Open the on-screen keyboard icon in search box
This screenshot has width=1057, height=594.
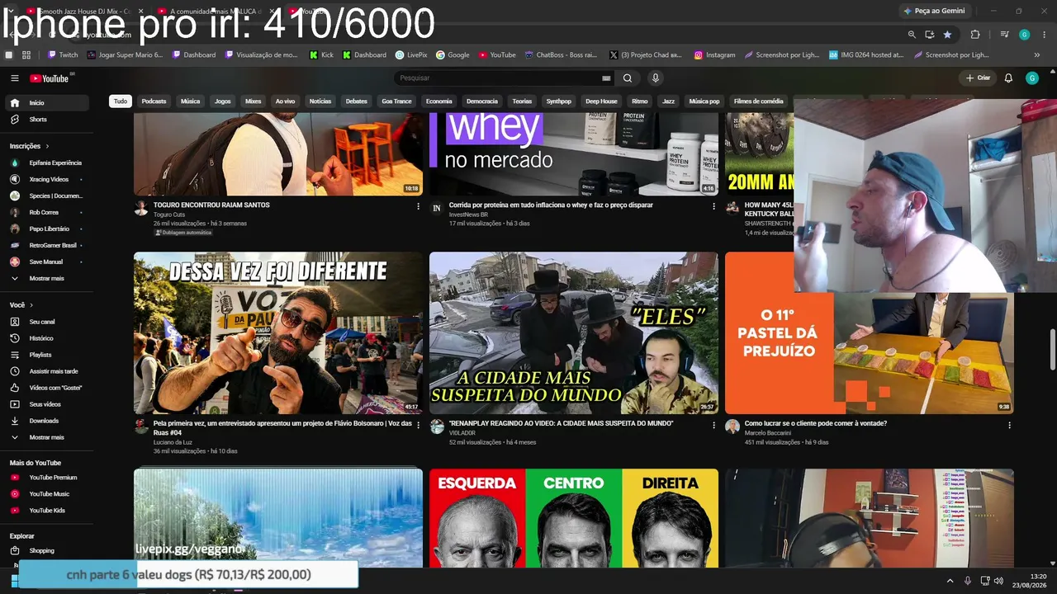point(606,78)
